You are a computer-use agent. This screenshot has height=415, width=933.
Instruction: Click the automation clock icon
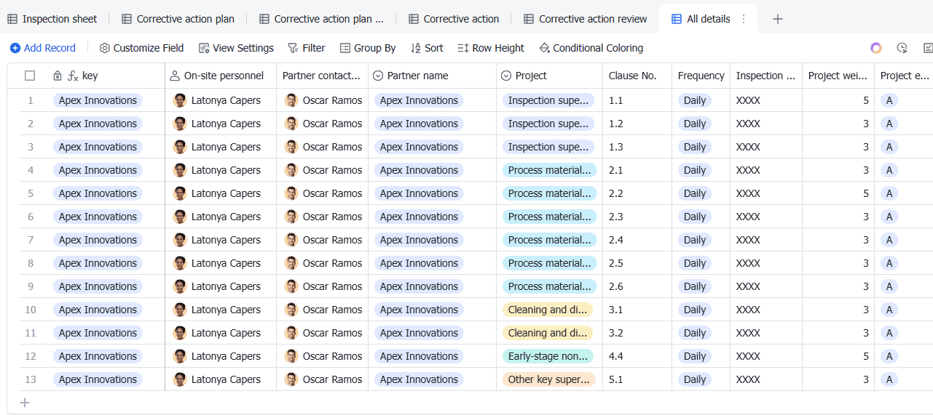[902, 48]
